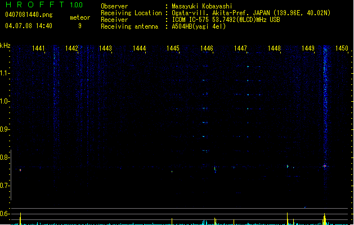Click the 1446 time axis label

[x=207, y=48]
